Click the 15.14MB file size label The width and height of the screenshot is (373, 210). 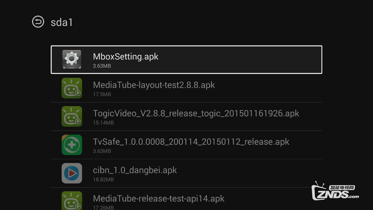(x=103, y=123)
